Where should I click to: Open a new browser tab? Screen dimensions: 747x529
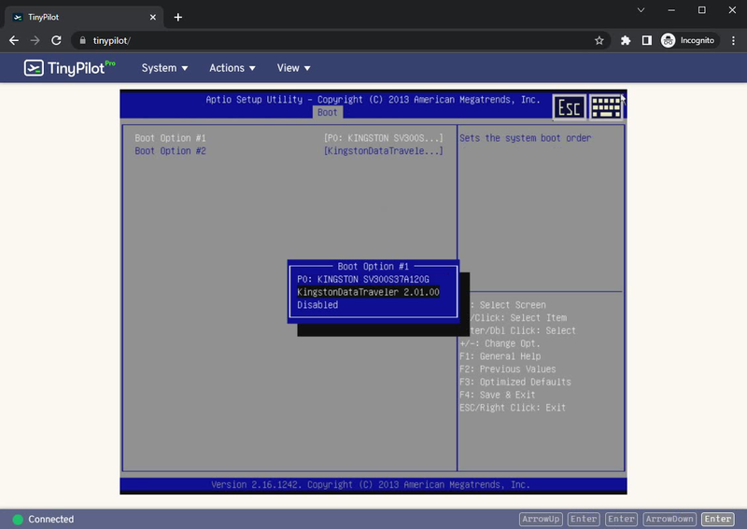tap(177, 17)
